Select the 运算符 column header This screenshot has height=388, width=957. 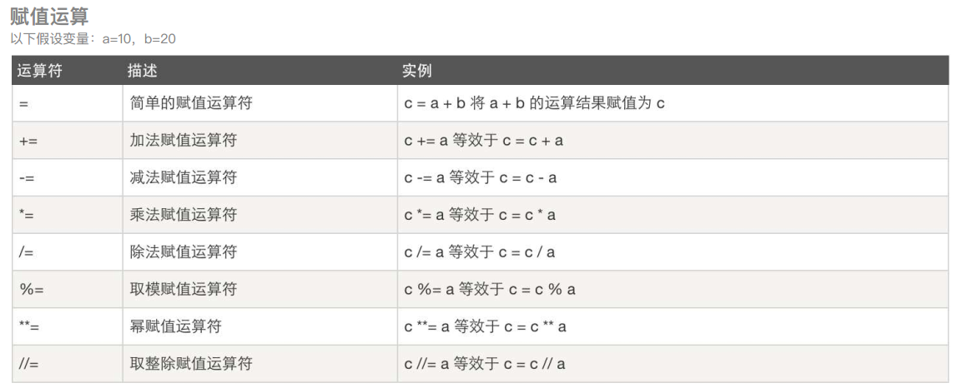click(39, 71)
